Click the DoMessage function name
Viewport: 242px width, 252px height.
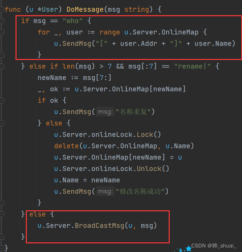point(85,10)
